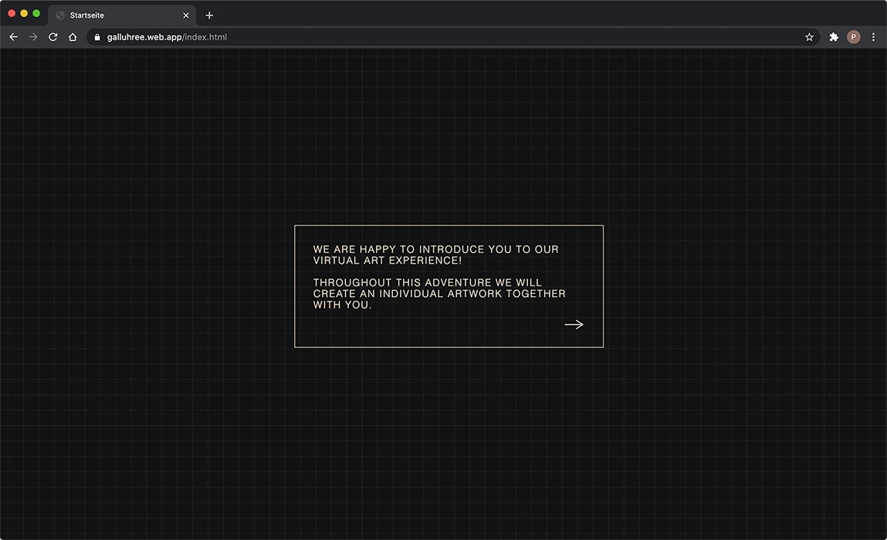Click the text 'WE ARE HAPPY TO INTRODUCE YOU TO OUR'
The width and height of the screenshot is (887, 540).
tap(435, 249)
